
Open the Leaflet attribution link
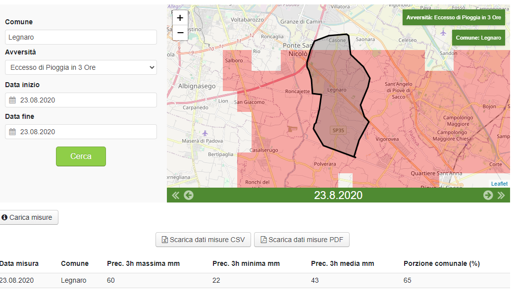[x=499, y=184]
